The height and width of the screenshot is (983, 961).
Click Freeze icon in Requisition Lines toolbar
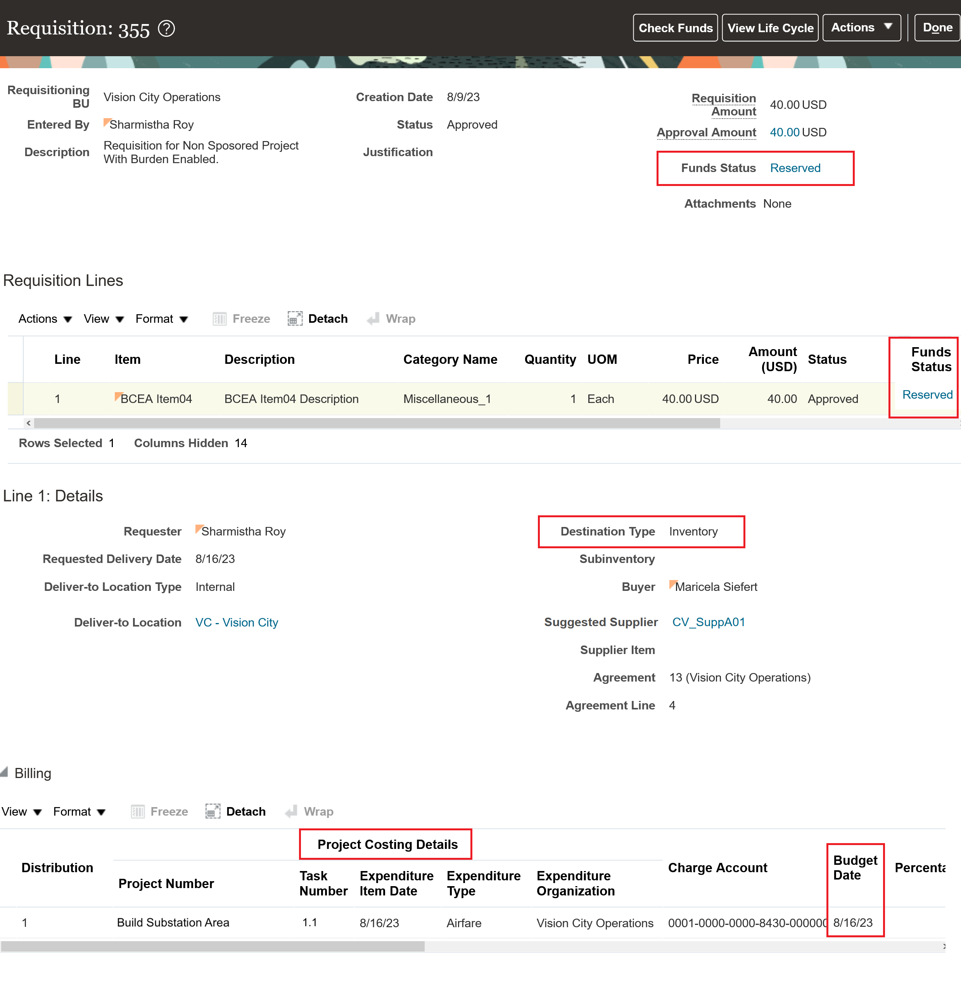point(220,319)
